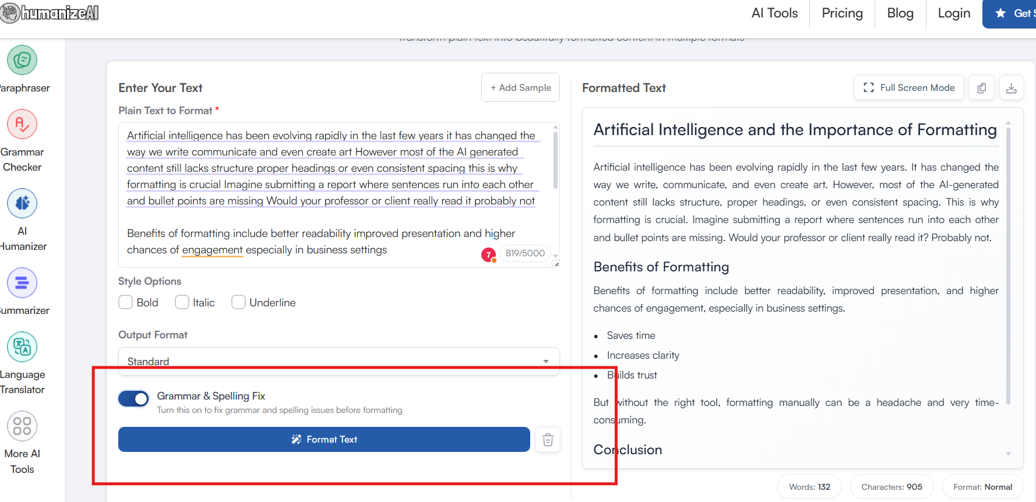Turn off Grammar & Spelling Fix toggle

pyautogui.click(x=133, y=399)
